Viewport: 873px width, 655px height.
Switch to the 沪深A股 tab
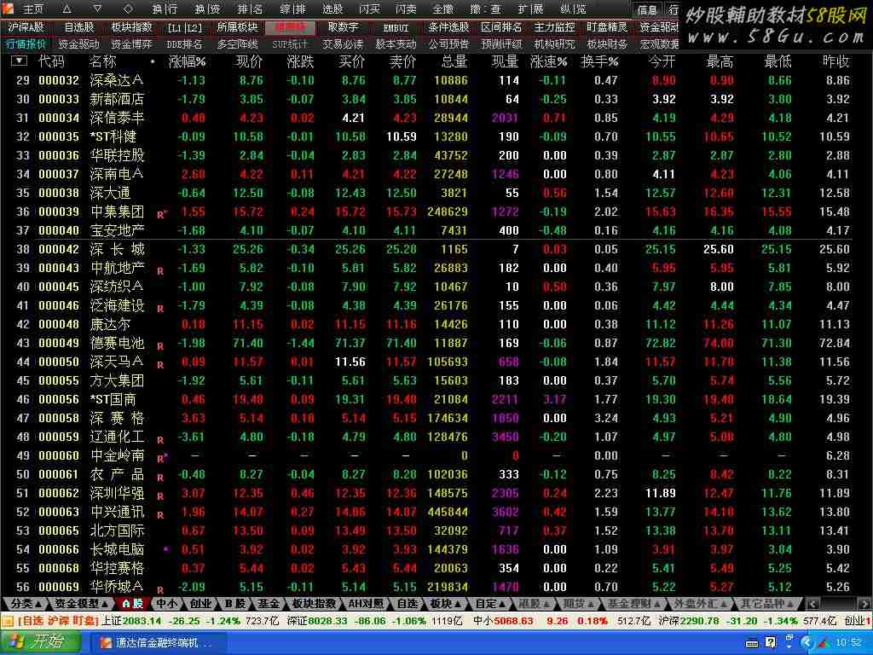(x=26, y=27)
